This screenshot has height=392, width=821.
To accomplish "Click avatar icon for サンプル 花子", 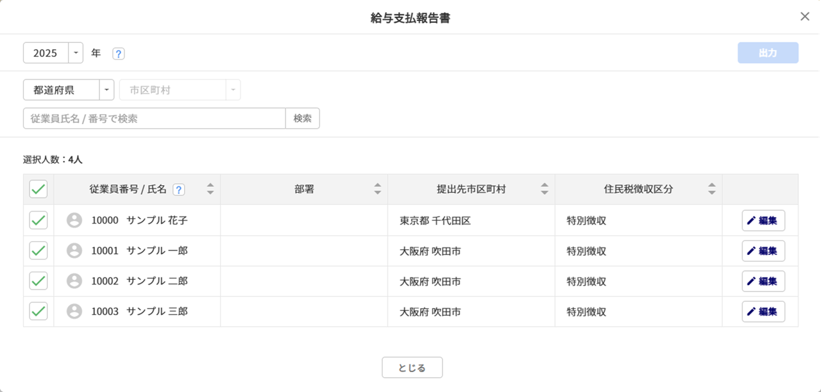I will tap(74, 220).
